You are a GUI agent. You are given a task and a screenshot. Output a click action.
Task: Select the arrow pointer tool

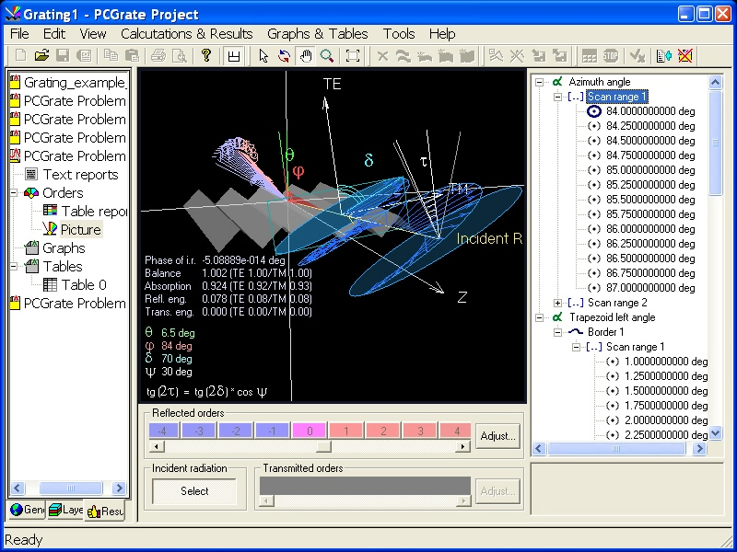coord(263,56)
